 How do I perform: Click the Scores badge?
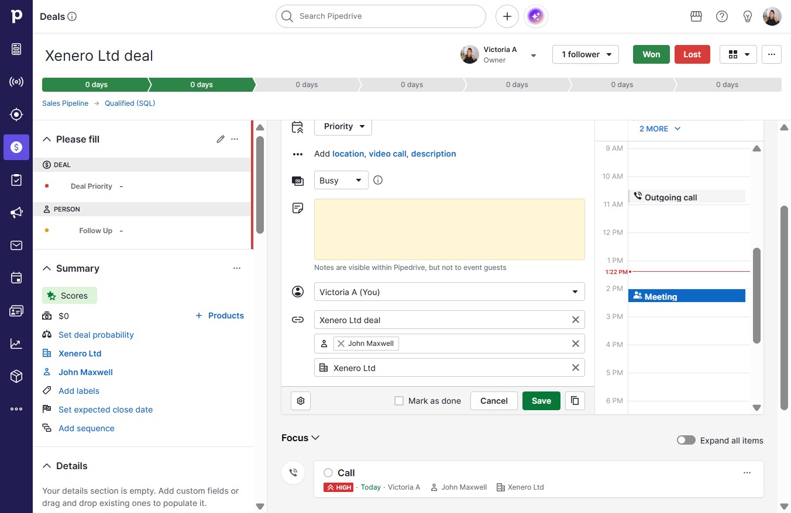coord(70,296)
